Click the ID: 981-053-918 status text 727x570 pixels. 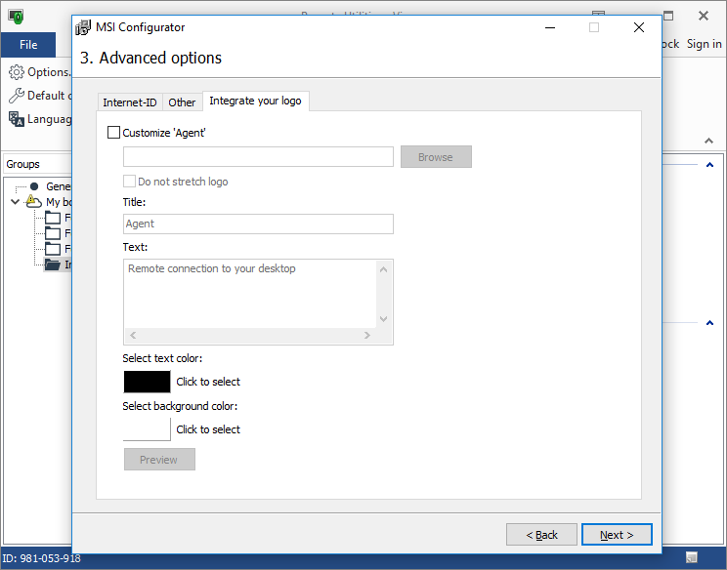click(42, 558)
